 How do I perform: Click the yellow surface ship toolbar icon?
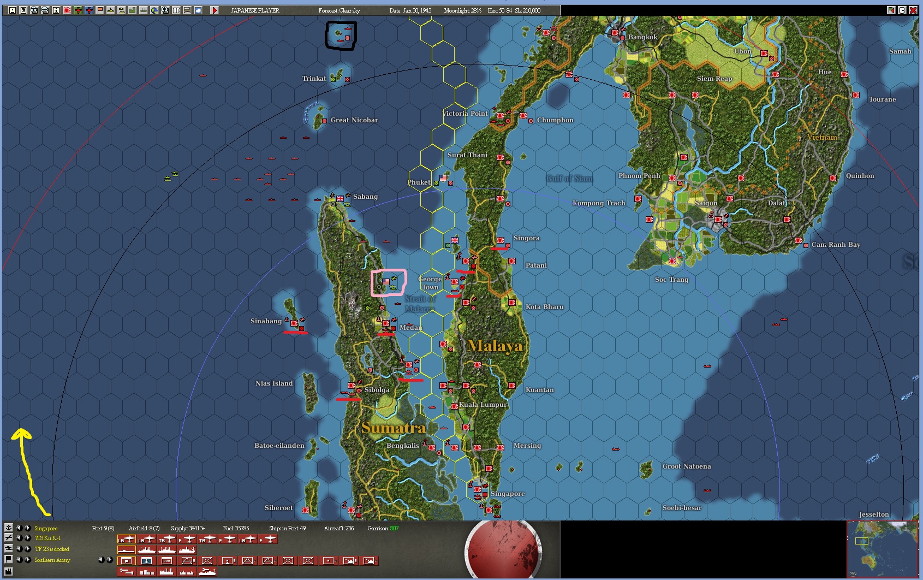point(110,10)
